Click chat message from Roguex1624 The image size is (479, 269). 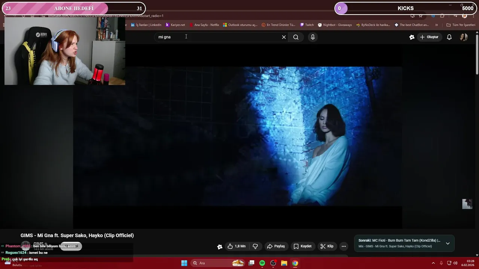[x=24, y=253]
